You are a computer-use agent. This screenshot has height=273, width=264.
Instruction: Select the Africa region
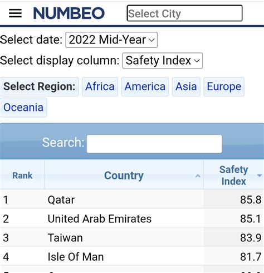pyautogui.click(x=100, y=86)
